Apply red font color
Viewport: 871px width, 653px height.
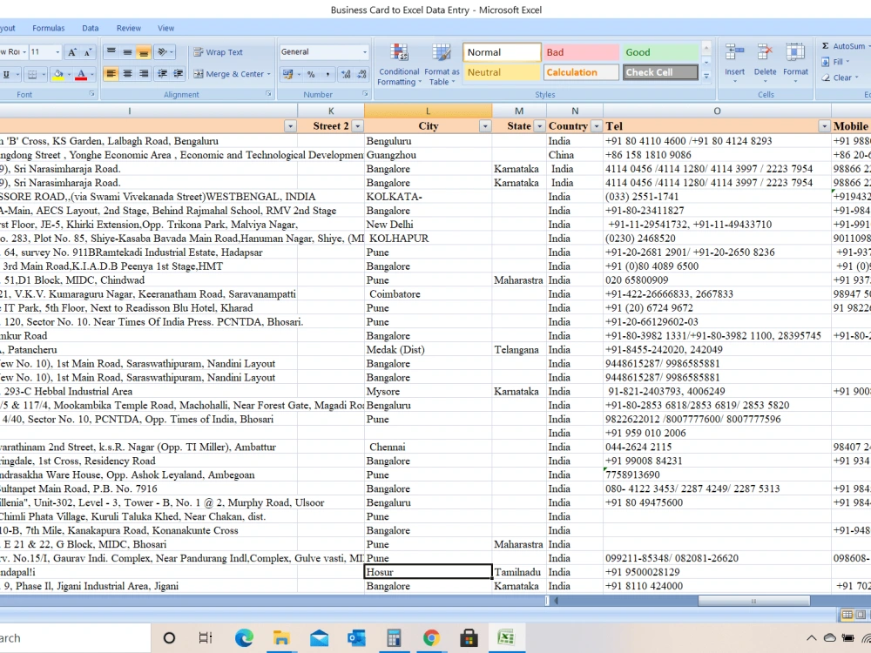(x=81, y=74)
